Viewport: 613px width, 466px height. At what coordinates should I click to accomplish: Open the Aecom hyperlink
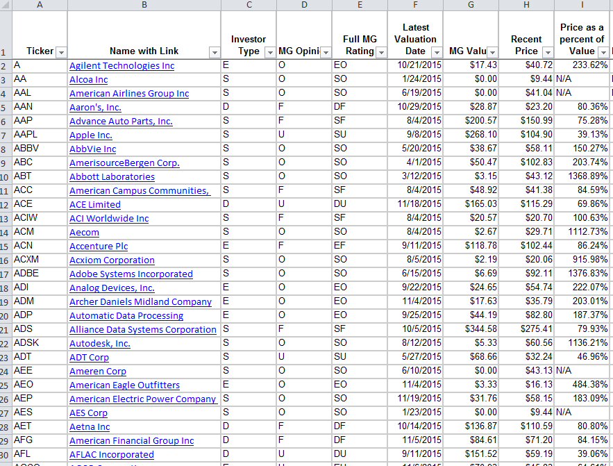(85, 232)
